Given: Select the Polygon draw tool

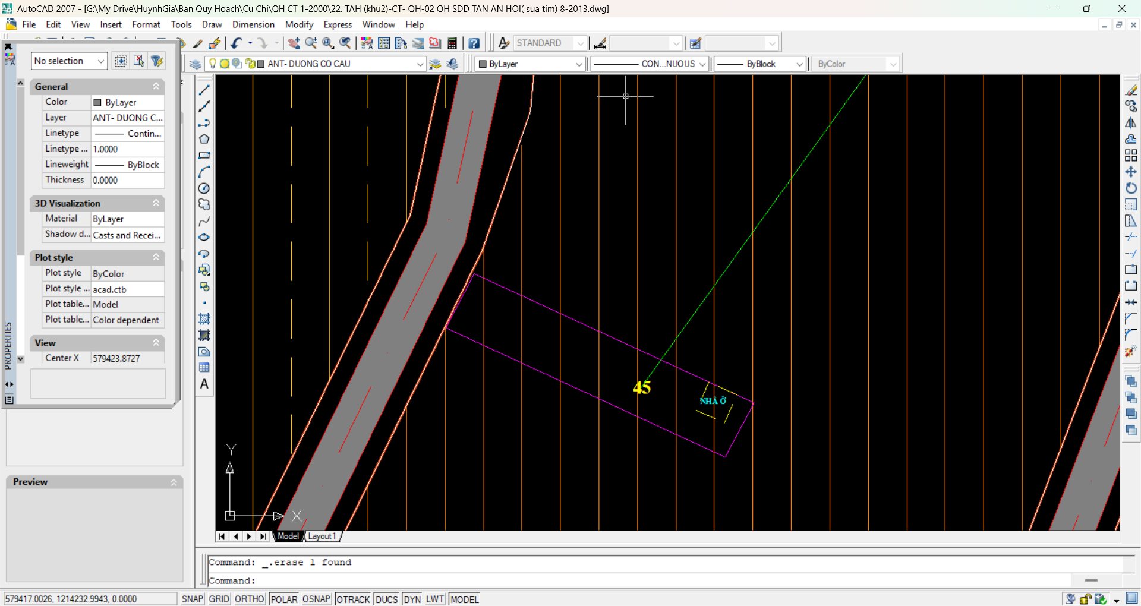Looking at the screenshot, I should point(204,139).
